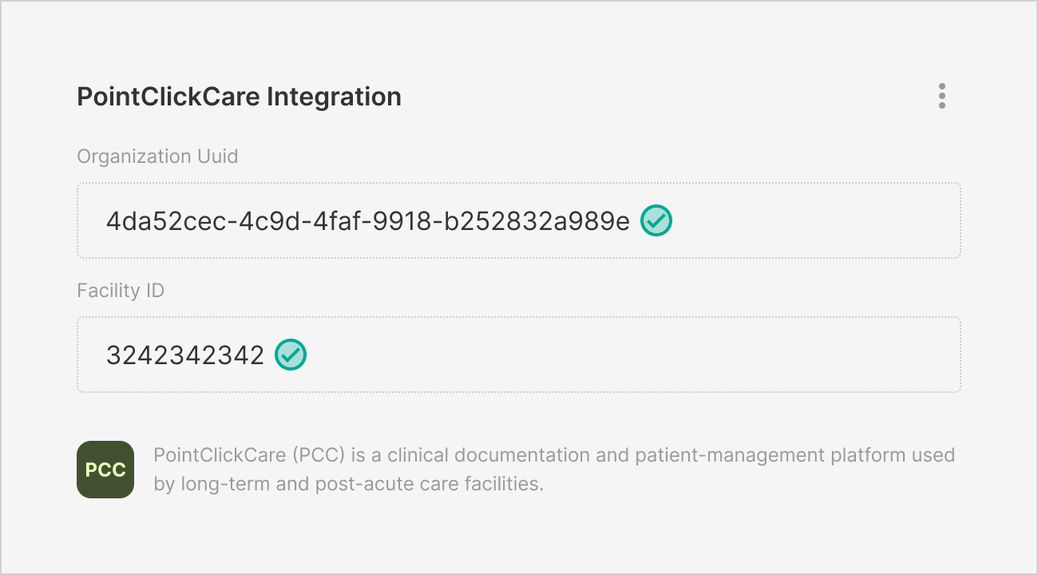
Task: Click the PointClickCare Integration heading
Action: 239,97
